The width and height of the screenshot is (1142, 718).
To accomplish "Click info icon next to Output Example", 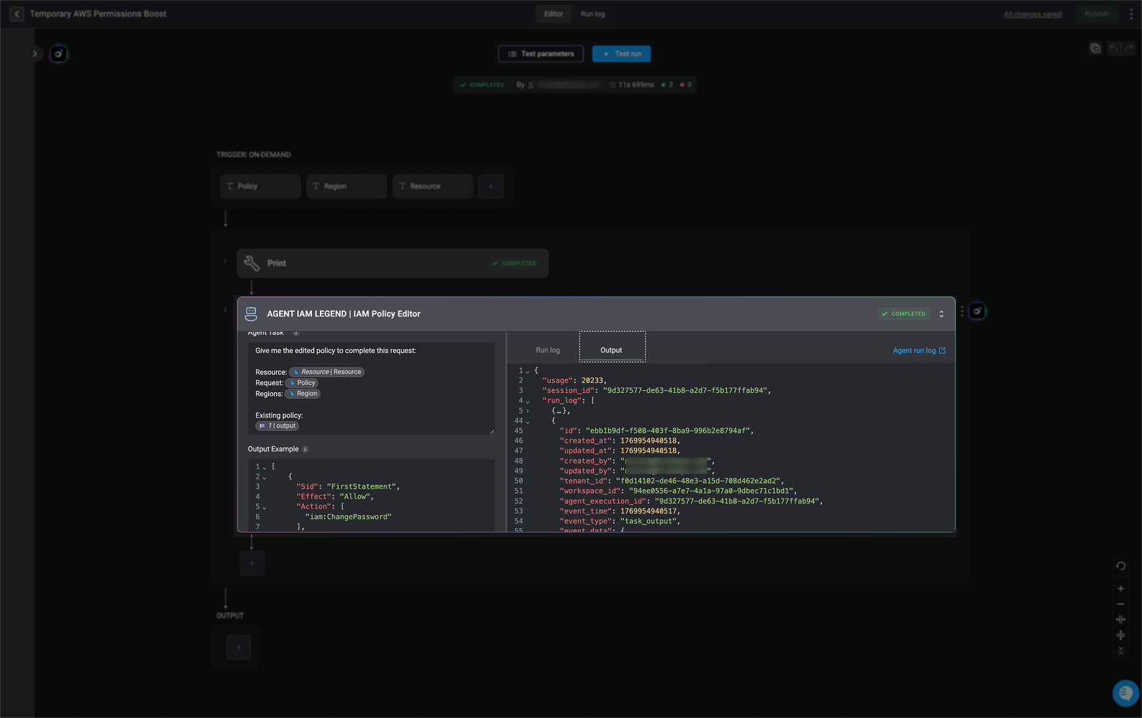I will tap(305, 449).
